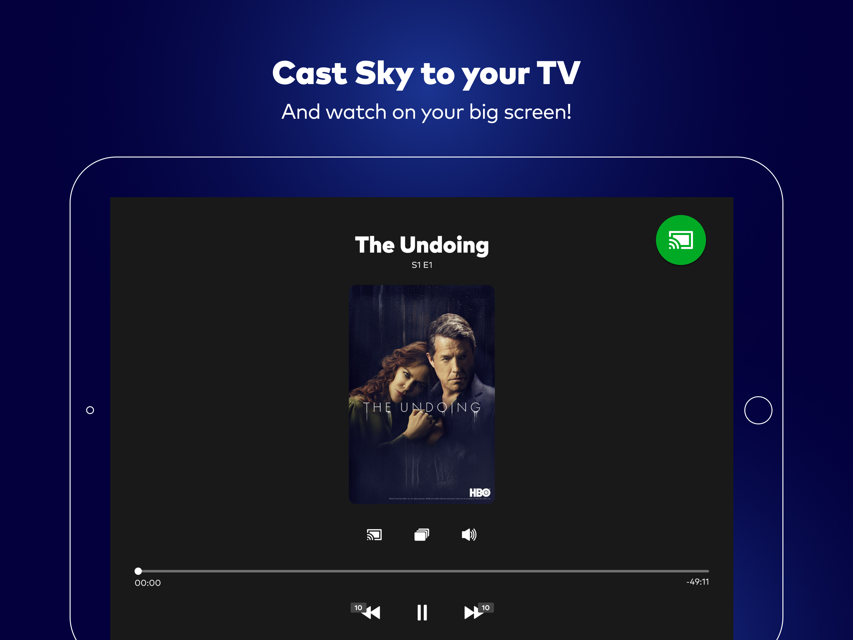Click the Cast Sky to your TV heading
This screenshot has width=853, height=640.
coord(426,74)
